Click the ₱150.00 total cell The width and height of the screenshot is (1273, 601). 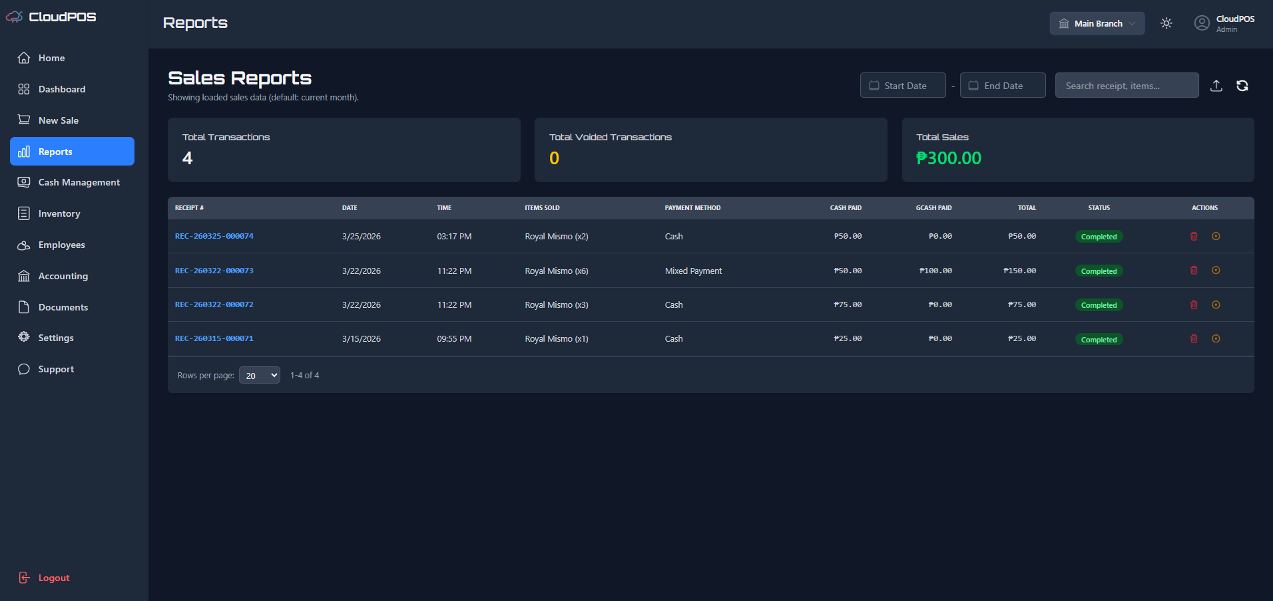click(x=1020, y=271)
